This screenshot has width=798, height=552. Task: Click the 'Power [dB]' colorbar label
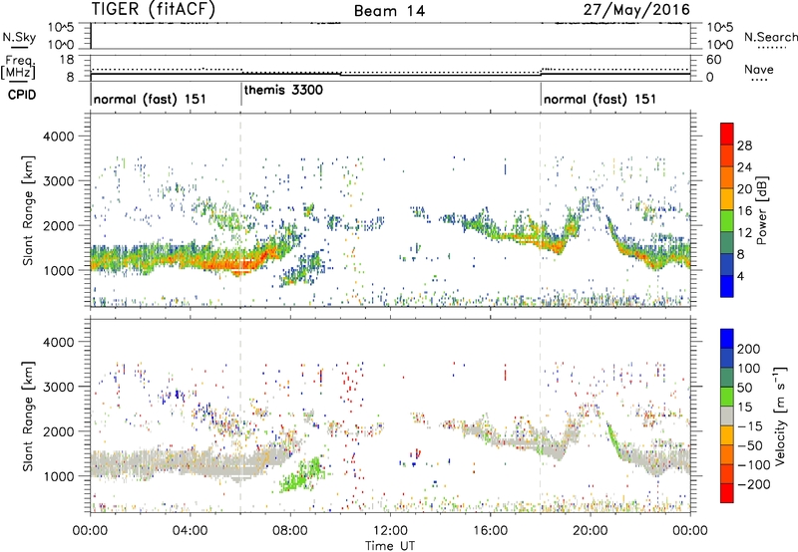(x=761, y=210)
